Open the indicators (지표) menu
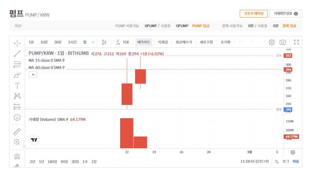Viewport: 313px width, 178px height. [x=122, y=42]
